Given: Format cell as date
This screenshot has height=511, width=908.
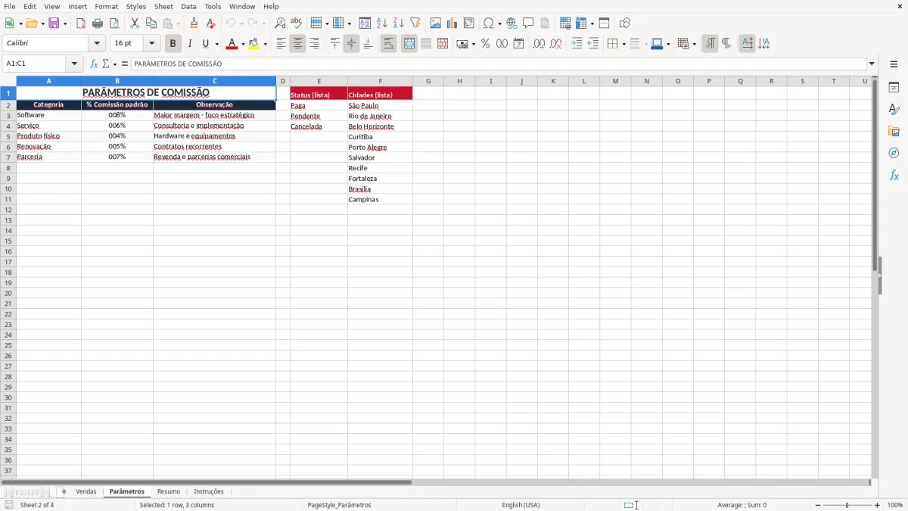Looking at the screenshot, I should click(518, 44).
